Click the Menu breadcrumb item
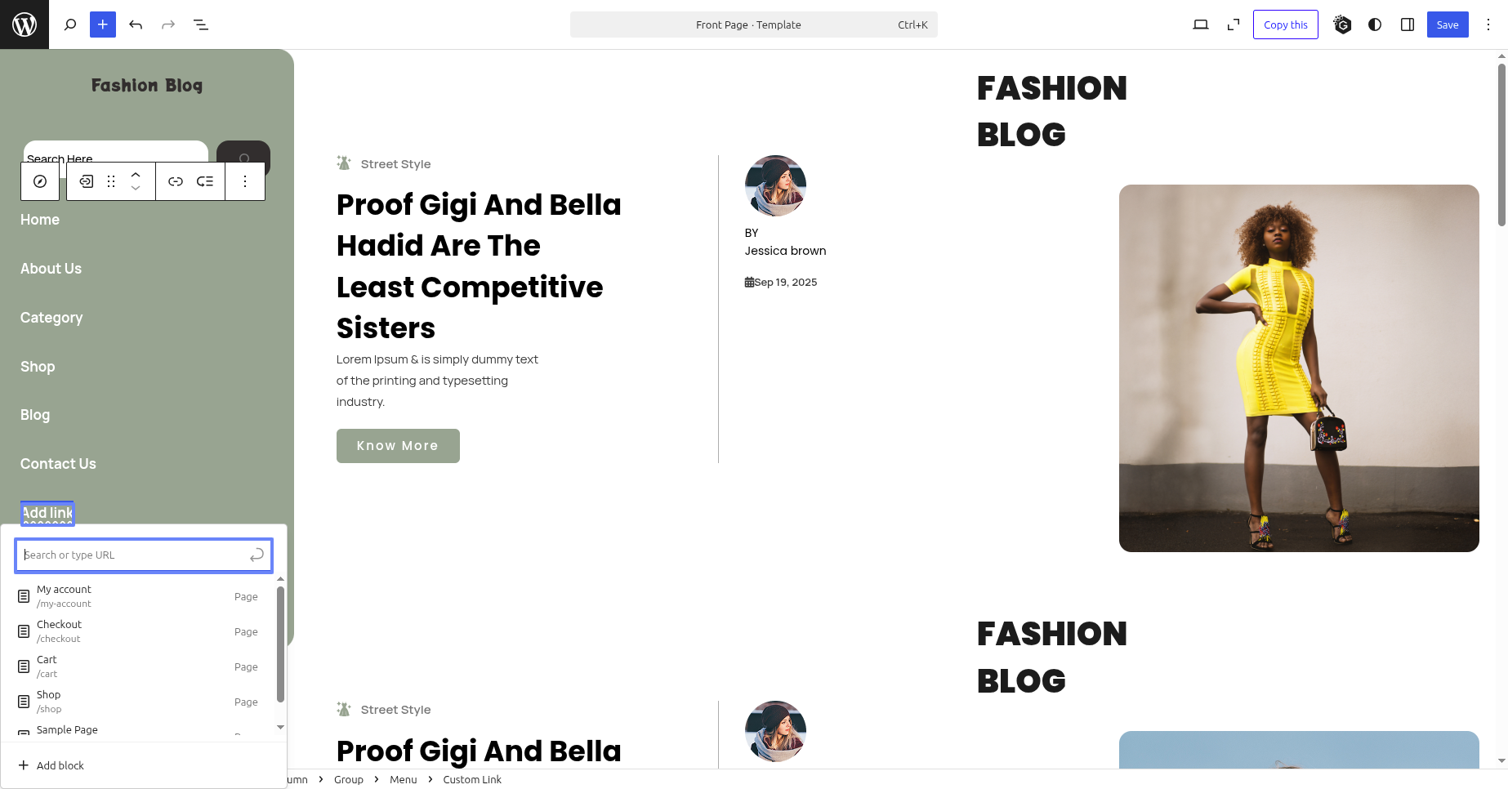Screen dimensions: 1508x789 [x=403, y=779]
